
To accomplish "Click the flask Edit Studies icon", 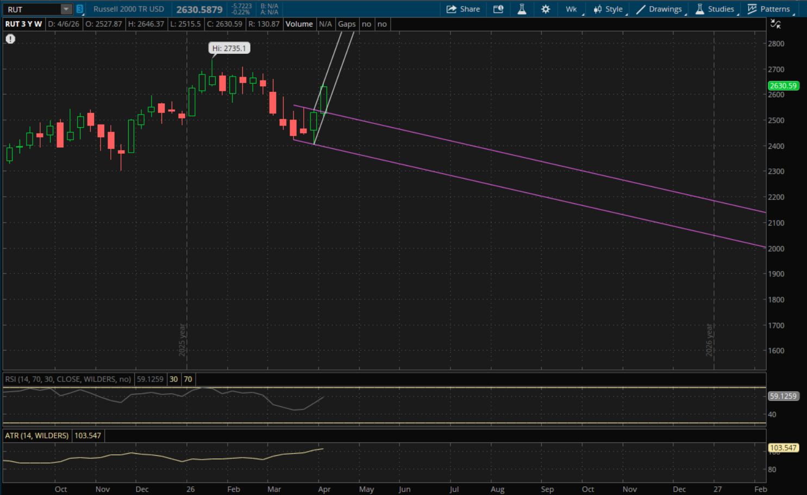I will pyautogui.click(x=522, y=9).
